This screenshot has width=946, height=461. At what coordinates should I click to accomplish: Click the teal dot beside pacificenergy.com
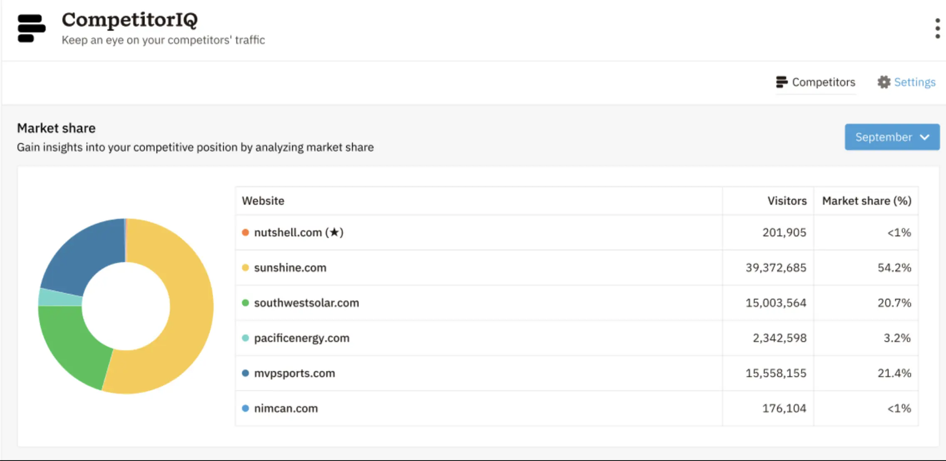tap(245, 338)
